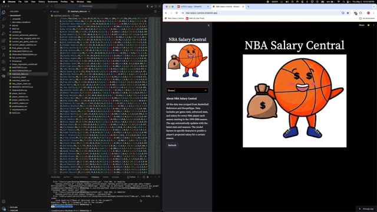
Task: Open Run and Debug view in activity bar
Action: click(4, 34)
